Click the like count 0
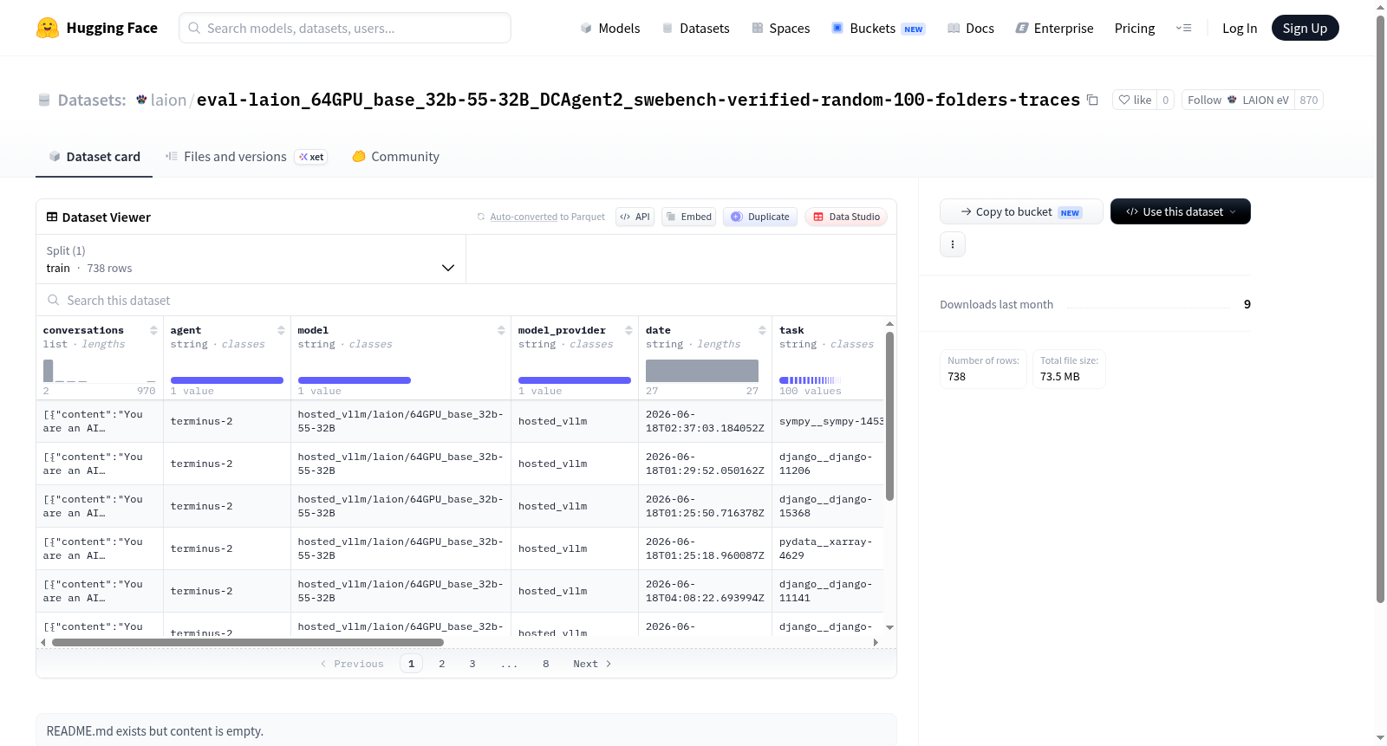 coord(1166,101)
